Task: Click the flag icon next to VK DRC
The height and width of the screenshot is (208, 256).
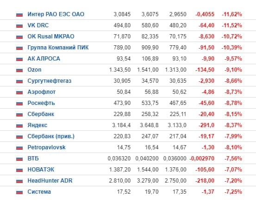Action: [x=19, y=26]
